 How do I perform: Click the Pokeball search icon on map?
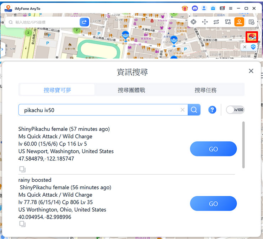pyautogui.click(x=252, y=37)
